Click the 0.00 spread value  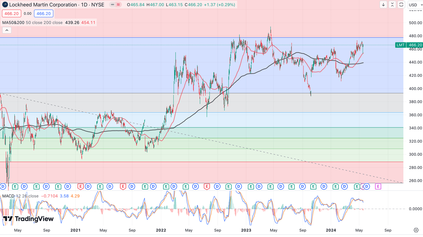point(28,14)
